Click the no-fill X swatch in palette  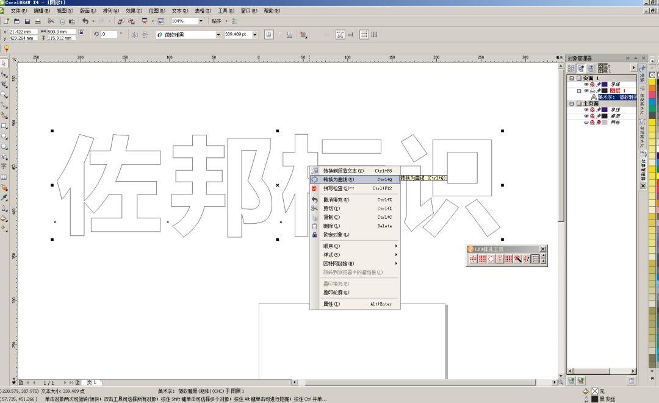pyautogui.click(x=652, y=75)
